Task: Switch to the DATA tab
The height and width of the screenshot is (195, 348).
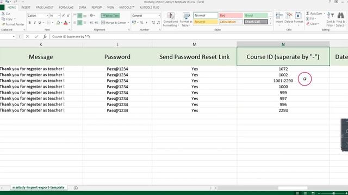Action: pos(82,7)
